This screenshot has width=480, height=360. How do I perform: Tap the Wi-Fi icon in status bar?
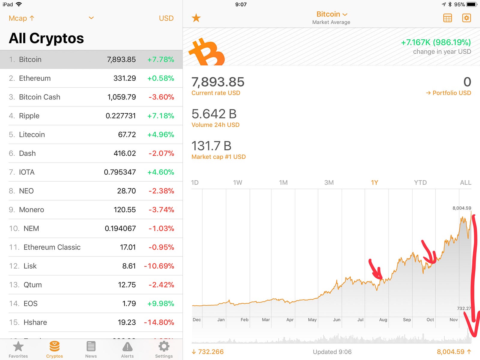[19, 4]
